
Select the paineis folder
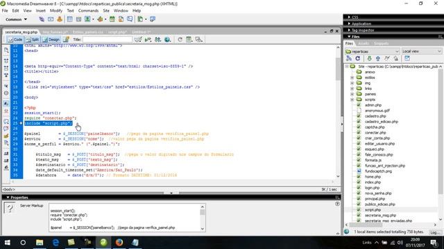370,94
